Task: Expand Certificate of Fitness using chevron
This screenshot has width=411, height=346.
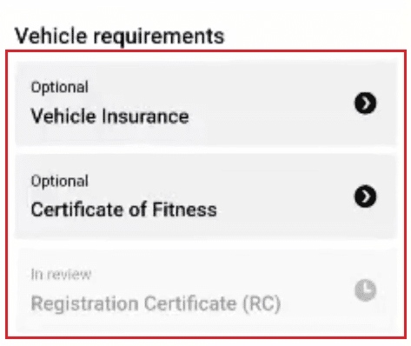Action: click(365, 196)
